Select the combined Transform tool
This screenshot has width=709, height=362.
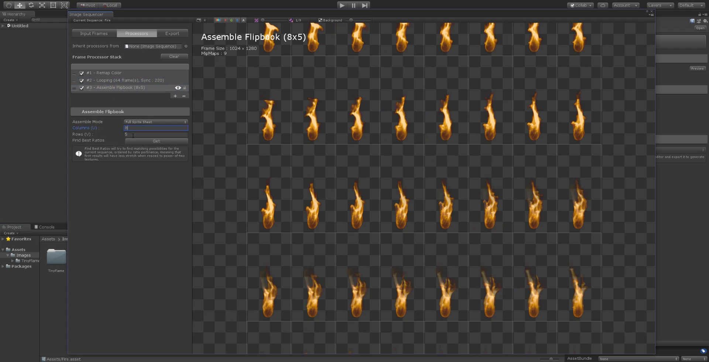[x=64, y=5]
